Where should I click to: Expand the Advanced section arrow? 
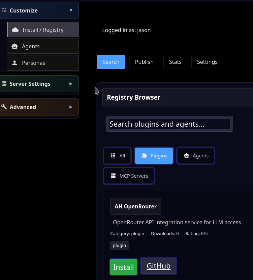tap(71, 107)
